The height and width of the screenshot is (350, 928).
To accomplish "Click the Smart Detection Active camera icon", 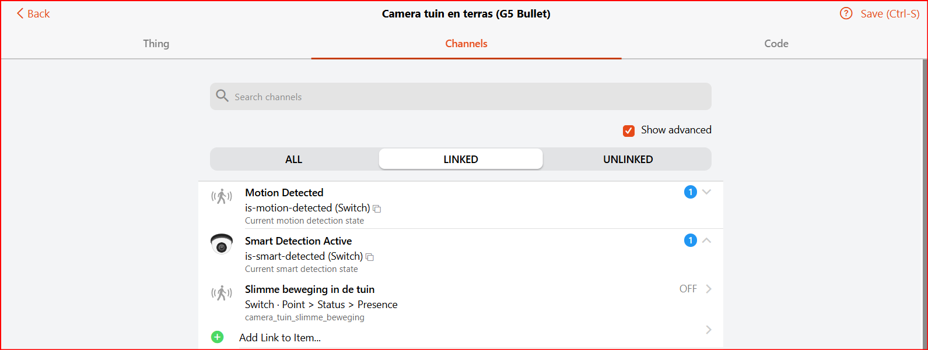I will pyautogui.click(x=221, y=244).
